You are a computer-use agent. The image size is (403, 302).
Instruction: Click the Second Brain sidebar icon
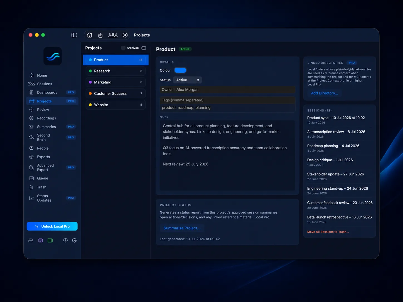31,137
